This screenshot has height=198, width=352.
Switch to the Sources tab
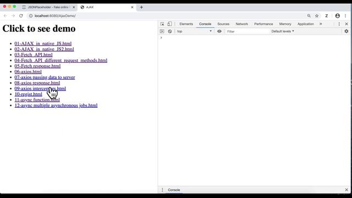click(223, 24)
